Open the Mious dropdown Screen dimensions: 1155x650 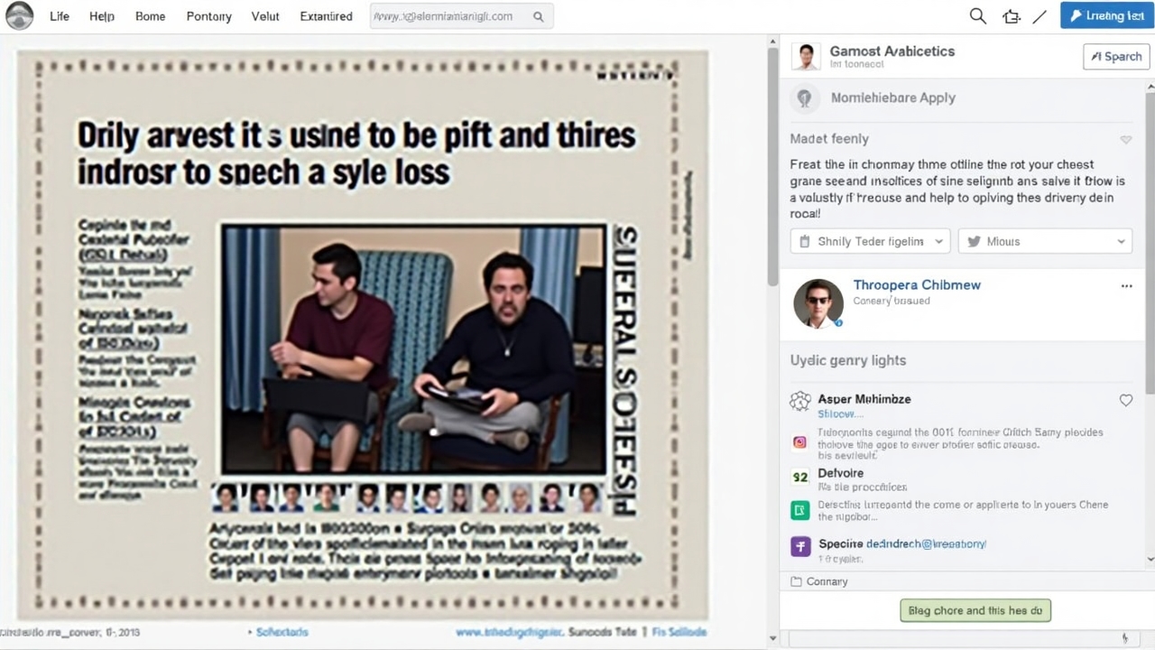pyautogui.click(x=1045, y=241)
